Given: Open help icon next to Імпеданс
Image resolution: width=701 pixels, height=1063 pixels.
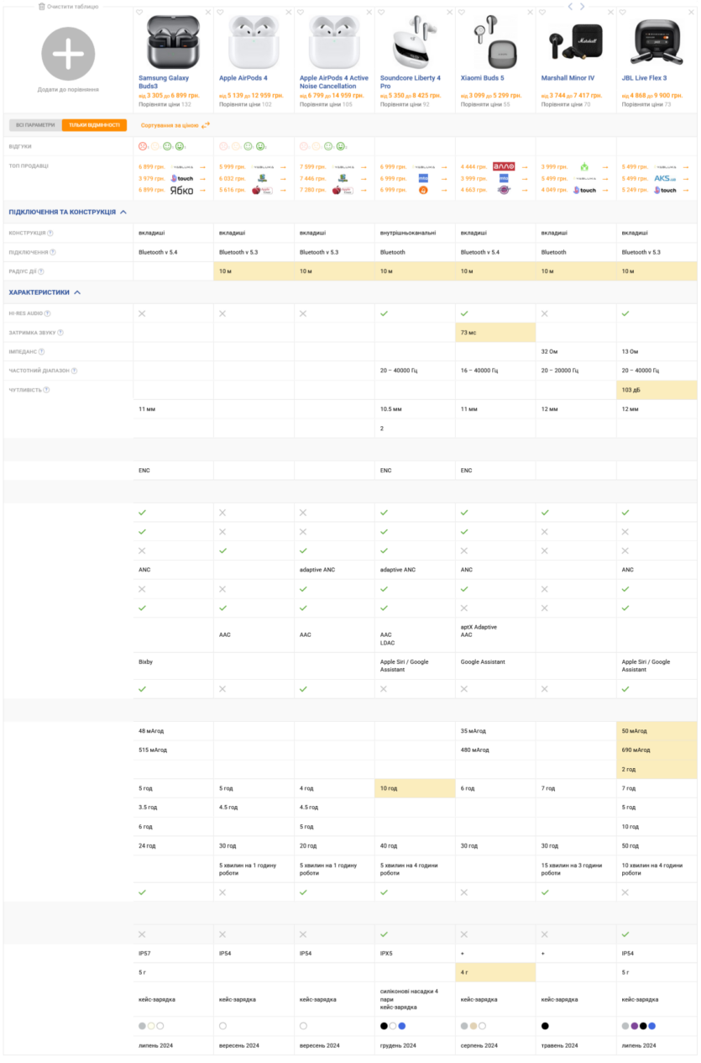Looking at the screenshot, I should (42, 352).
